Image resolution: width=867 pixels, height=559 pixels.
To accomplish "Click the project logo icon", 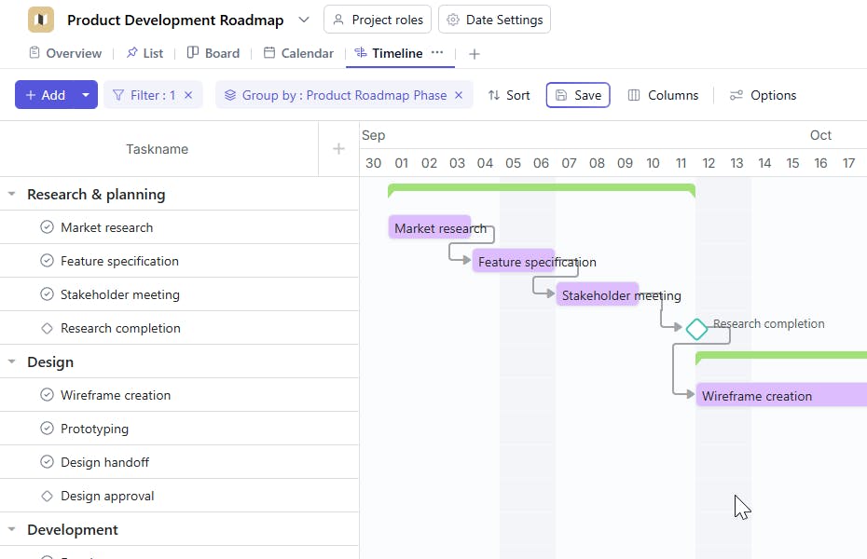I will click(x=41, y=20).
